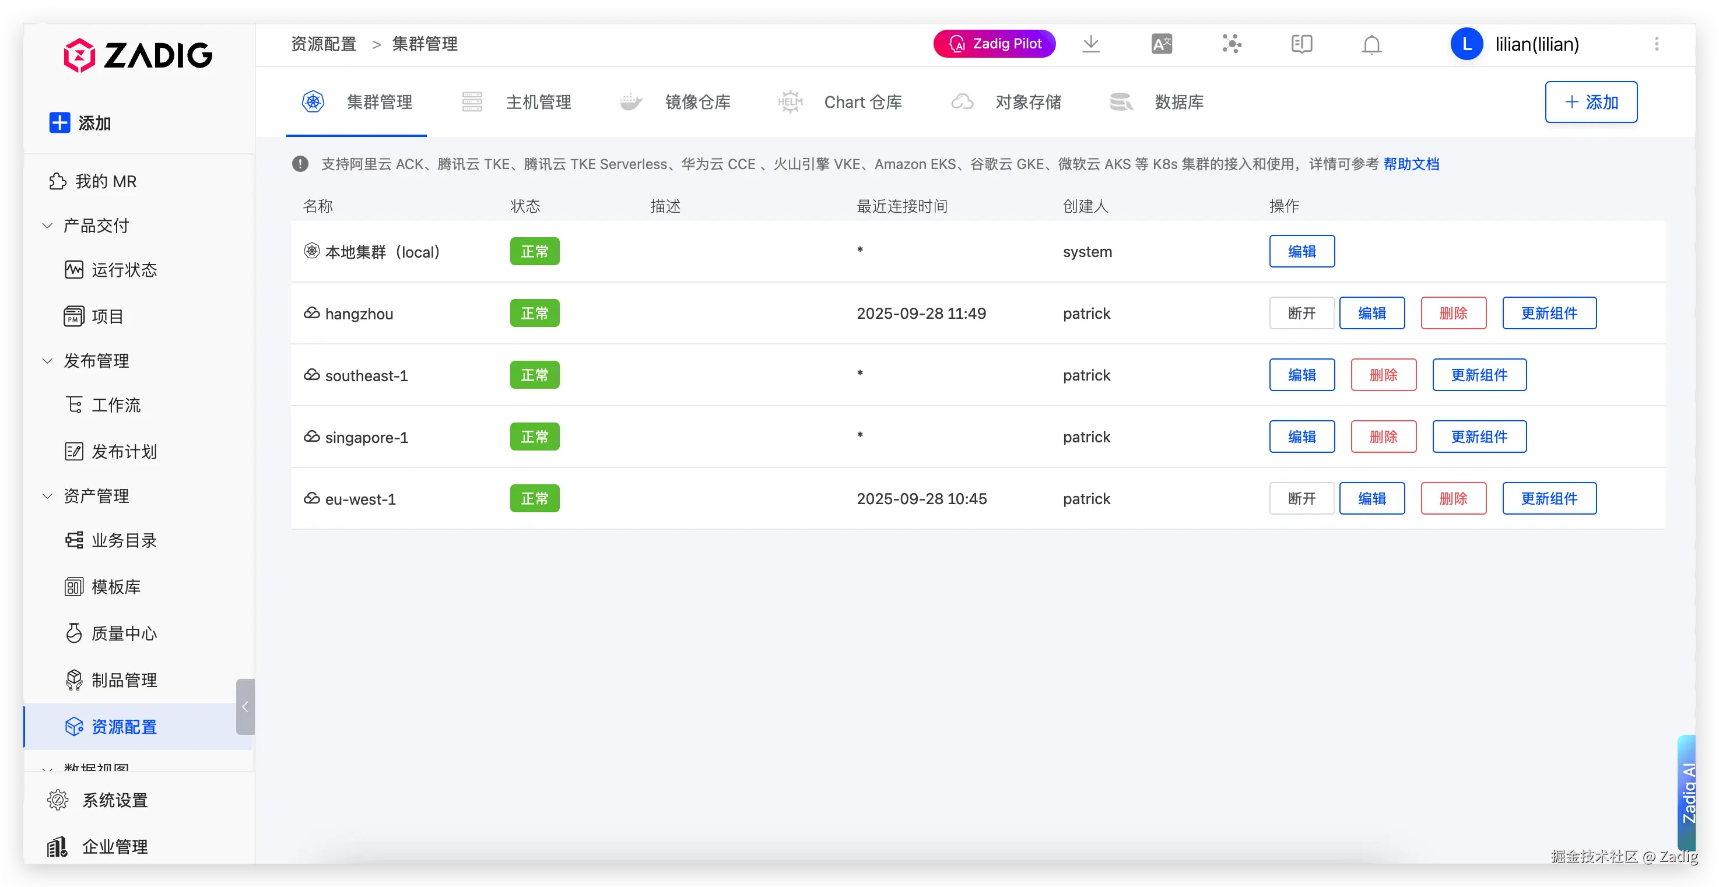Click the language translation icon
The image size is (1719, 887).
point(1161,44)
